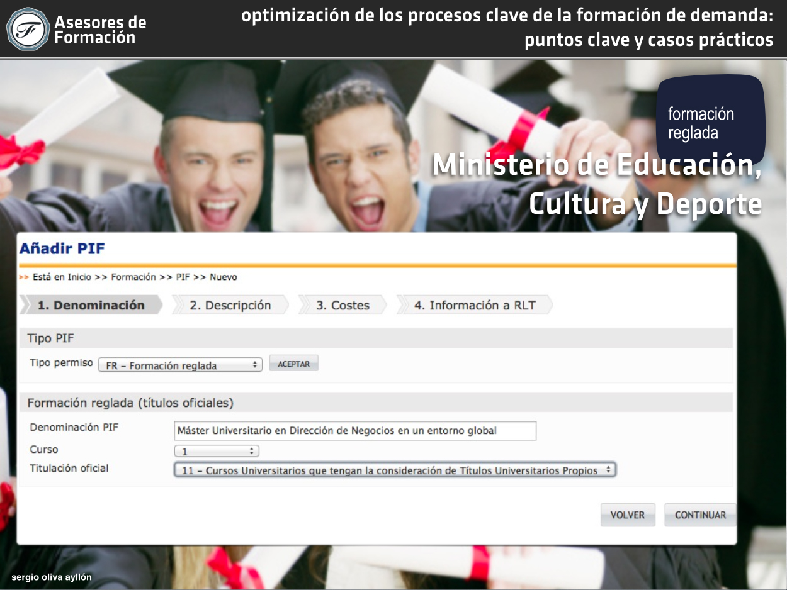
Task: Select the 1. Denominación step tab
Action: [91, 305]
